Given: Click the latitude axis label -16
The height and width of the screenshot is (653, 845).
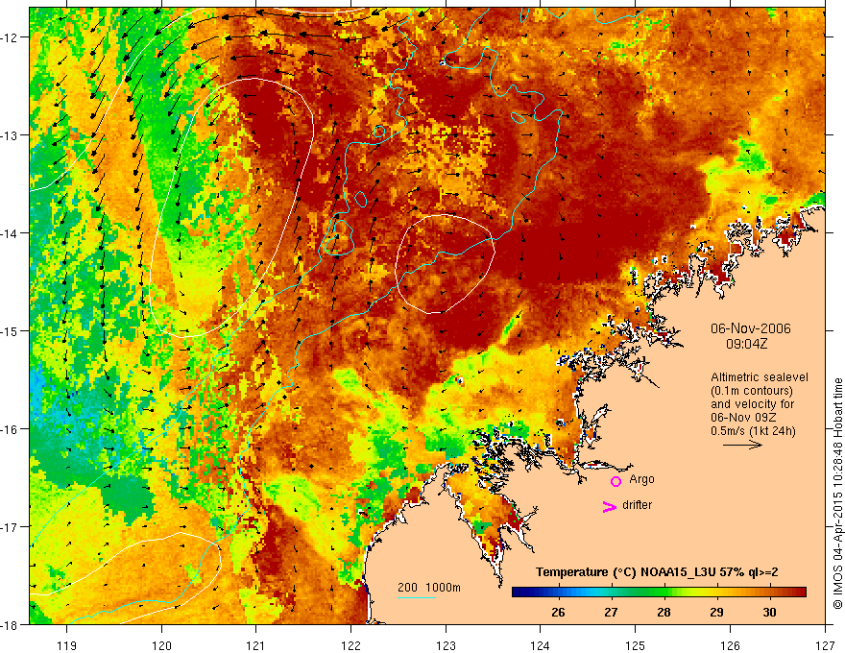Looking at the screenshot, I should pyautogui.click(x=11, y=429).
